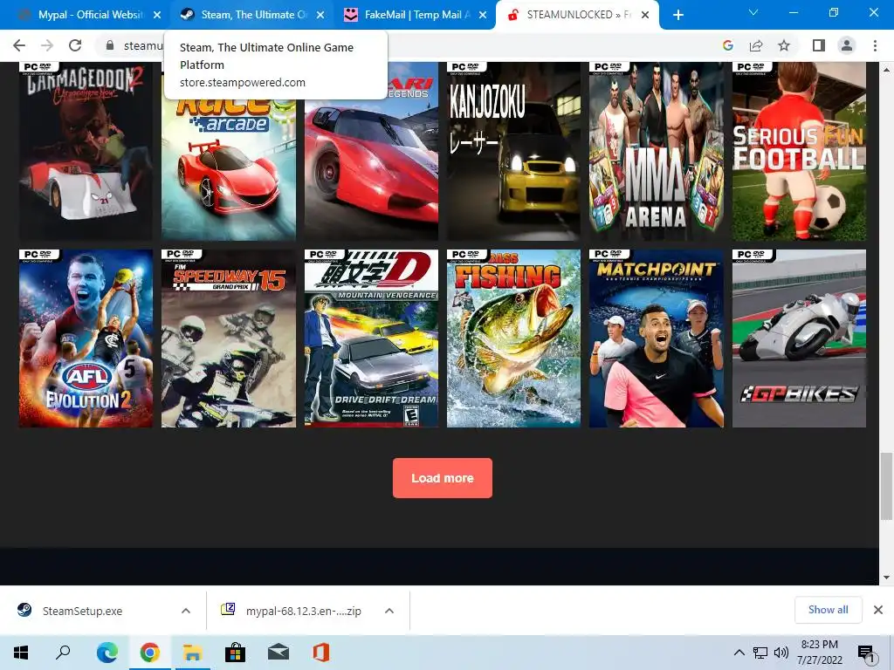Open File Explorer from taskbar
This screenshot has width=894, height=670.
tap(192, 653)
